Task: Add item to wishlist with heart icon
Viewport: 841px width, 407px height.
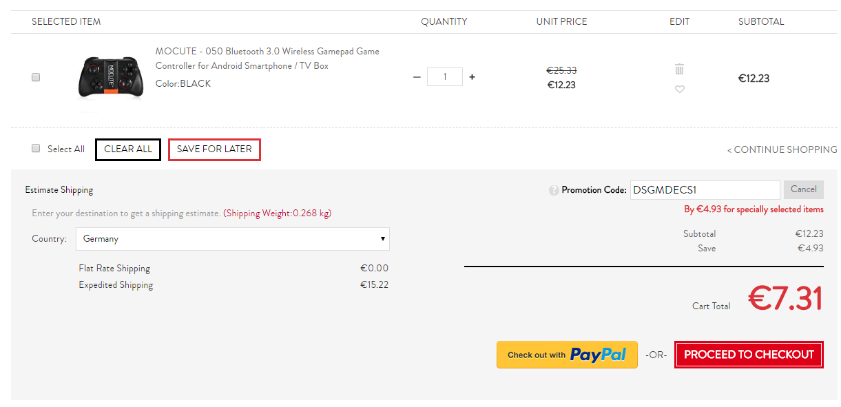Action: point(680,90)
